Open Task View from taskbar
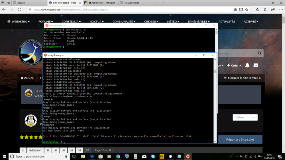This screenshot has height=160, width=285. [x=74, y=156]
